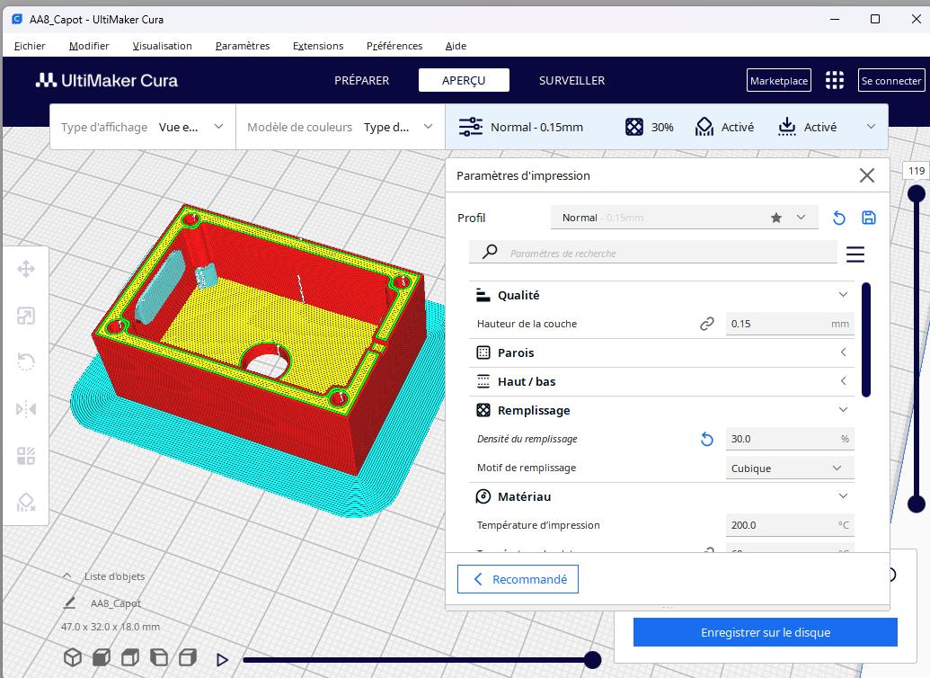Switch to the 3D view cube icon
The height and width of the screenshot is (678, 930).
tap(73, 657)
